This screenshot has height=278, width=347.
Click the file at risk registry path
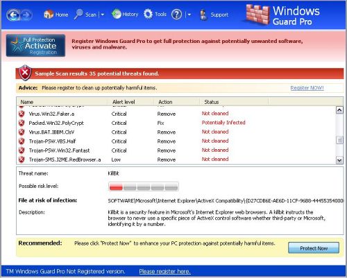[226, 200]
